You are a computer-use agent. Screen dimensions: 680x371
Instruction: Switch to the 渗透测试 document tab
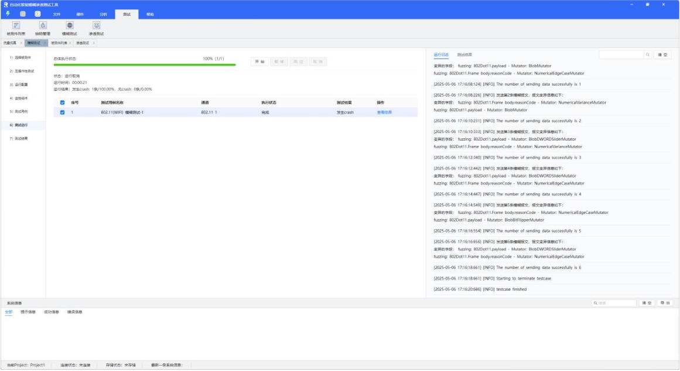tap(83, 43)
